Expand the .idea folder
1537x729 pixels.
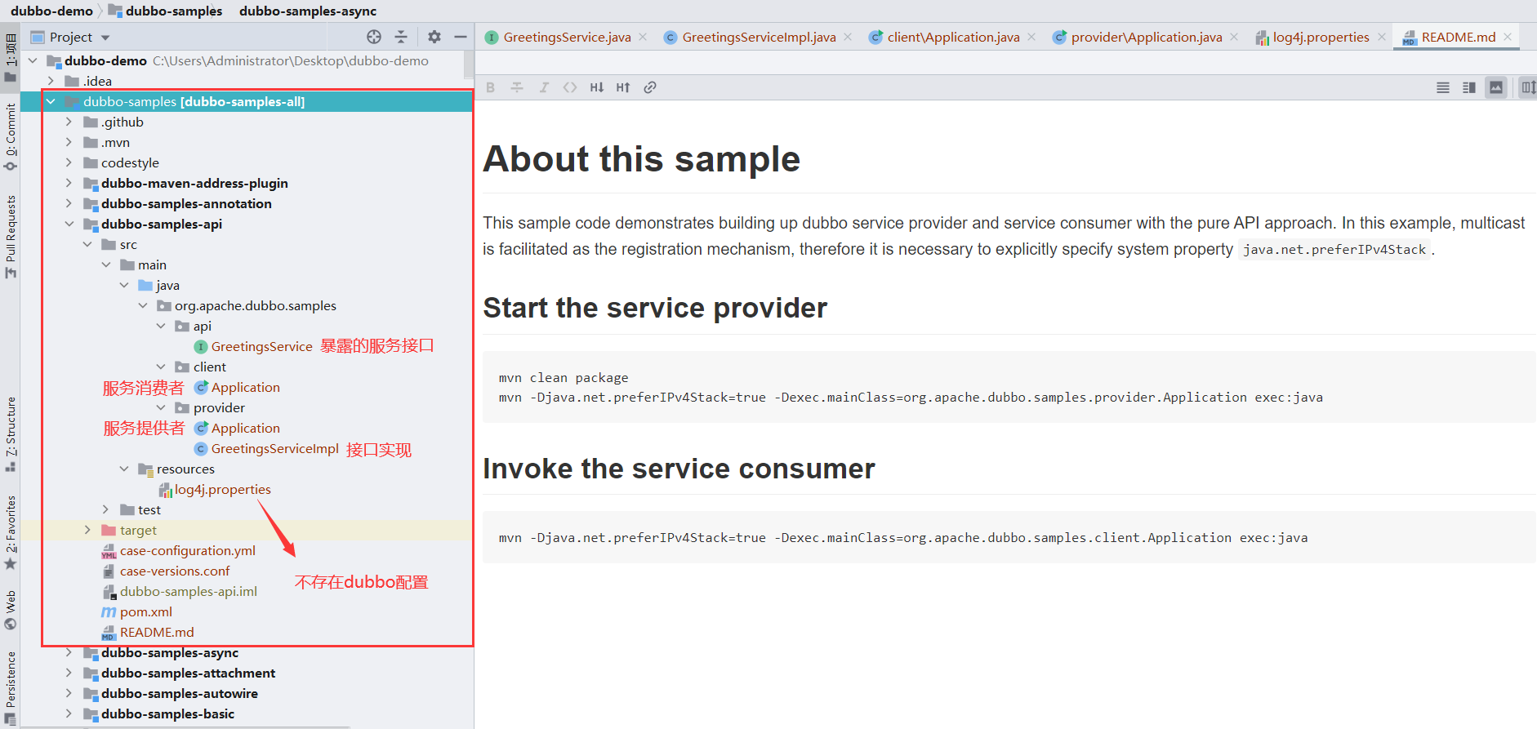point(51,81)
